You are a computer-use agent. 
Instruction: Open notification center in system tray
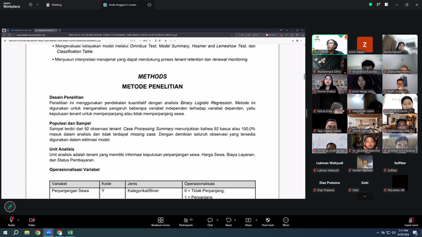[x=415, y=232]
